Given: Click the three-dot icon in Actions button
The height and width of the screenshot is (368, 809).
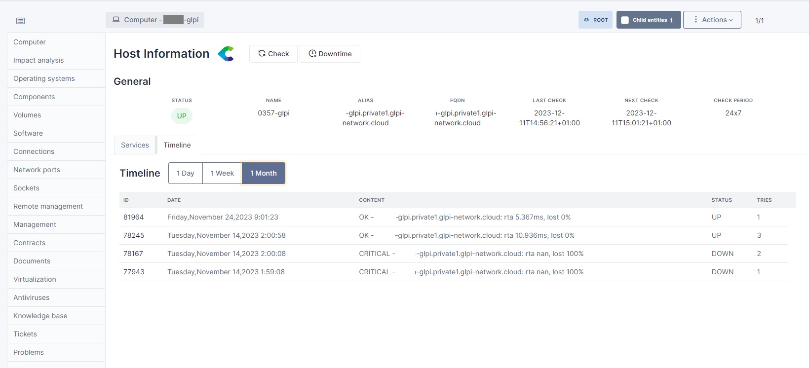Looking at the screenshot, I should 695,19.
